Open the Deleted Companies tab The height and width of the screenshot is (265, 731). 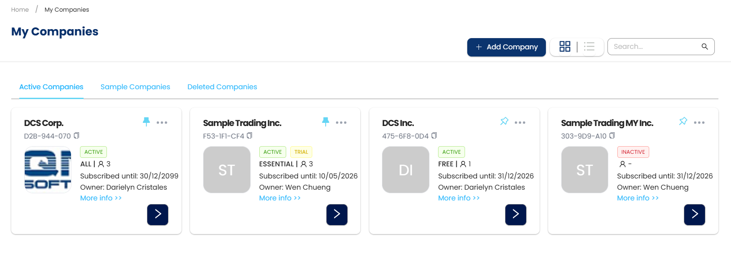click(x=222, y=87)
